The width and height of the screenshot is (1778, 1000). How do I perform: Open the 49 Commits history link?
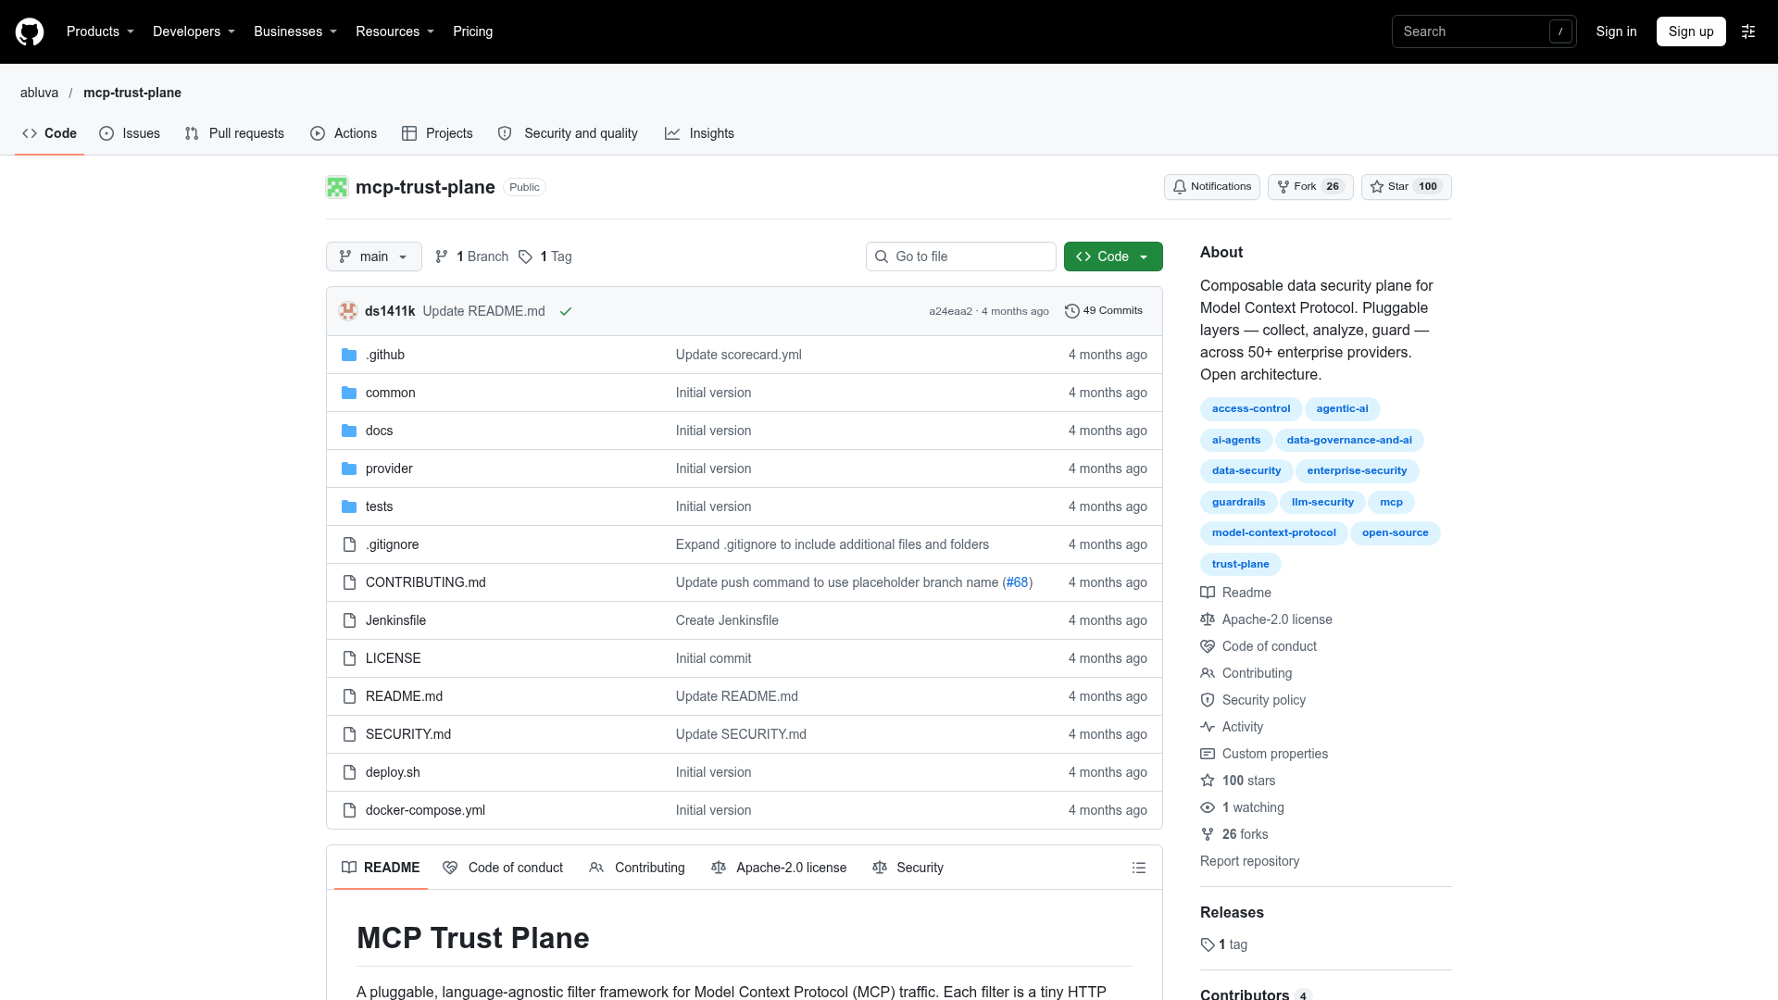tap(1104, 311)
